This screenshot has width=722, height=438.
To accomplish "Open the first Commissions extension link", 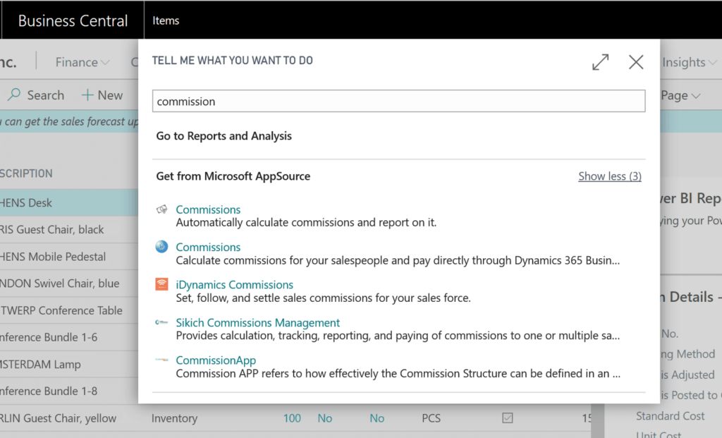I will (207, 209).
